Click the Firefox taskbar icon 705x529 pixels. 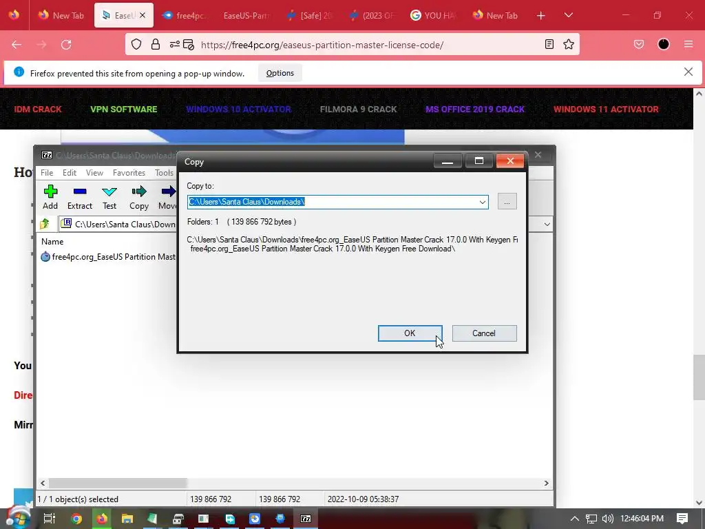pos(102,519)
